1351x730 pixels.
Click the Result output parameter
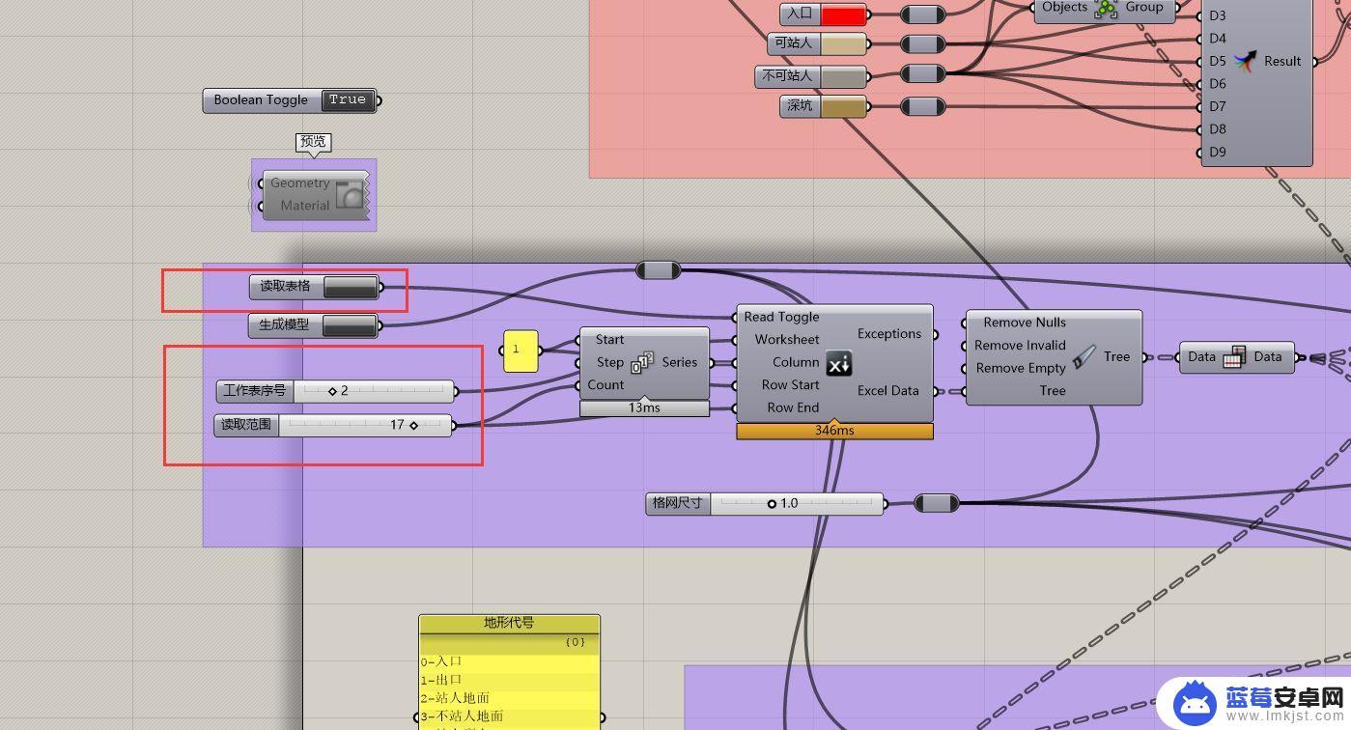coord(1282,61)
